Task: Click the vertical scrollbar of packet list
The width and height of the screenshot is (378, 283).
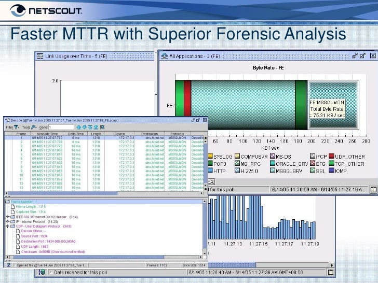Action: click(206, 163)
